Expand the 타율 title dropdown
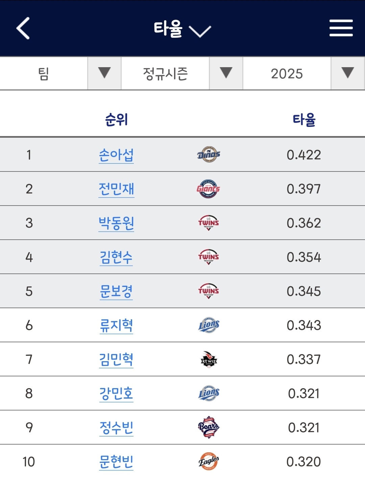 182,29
